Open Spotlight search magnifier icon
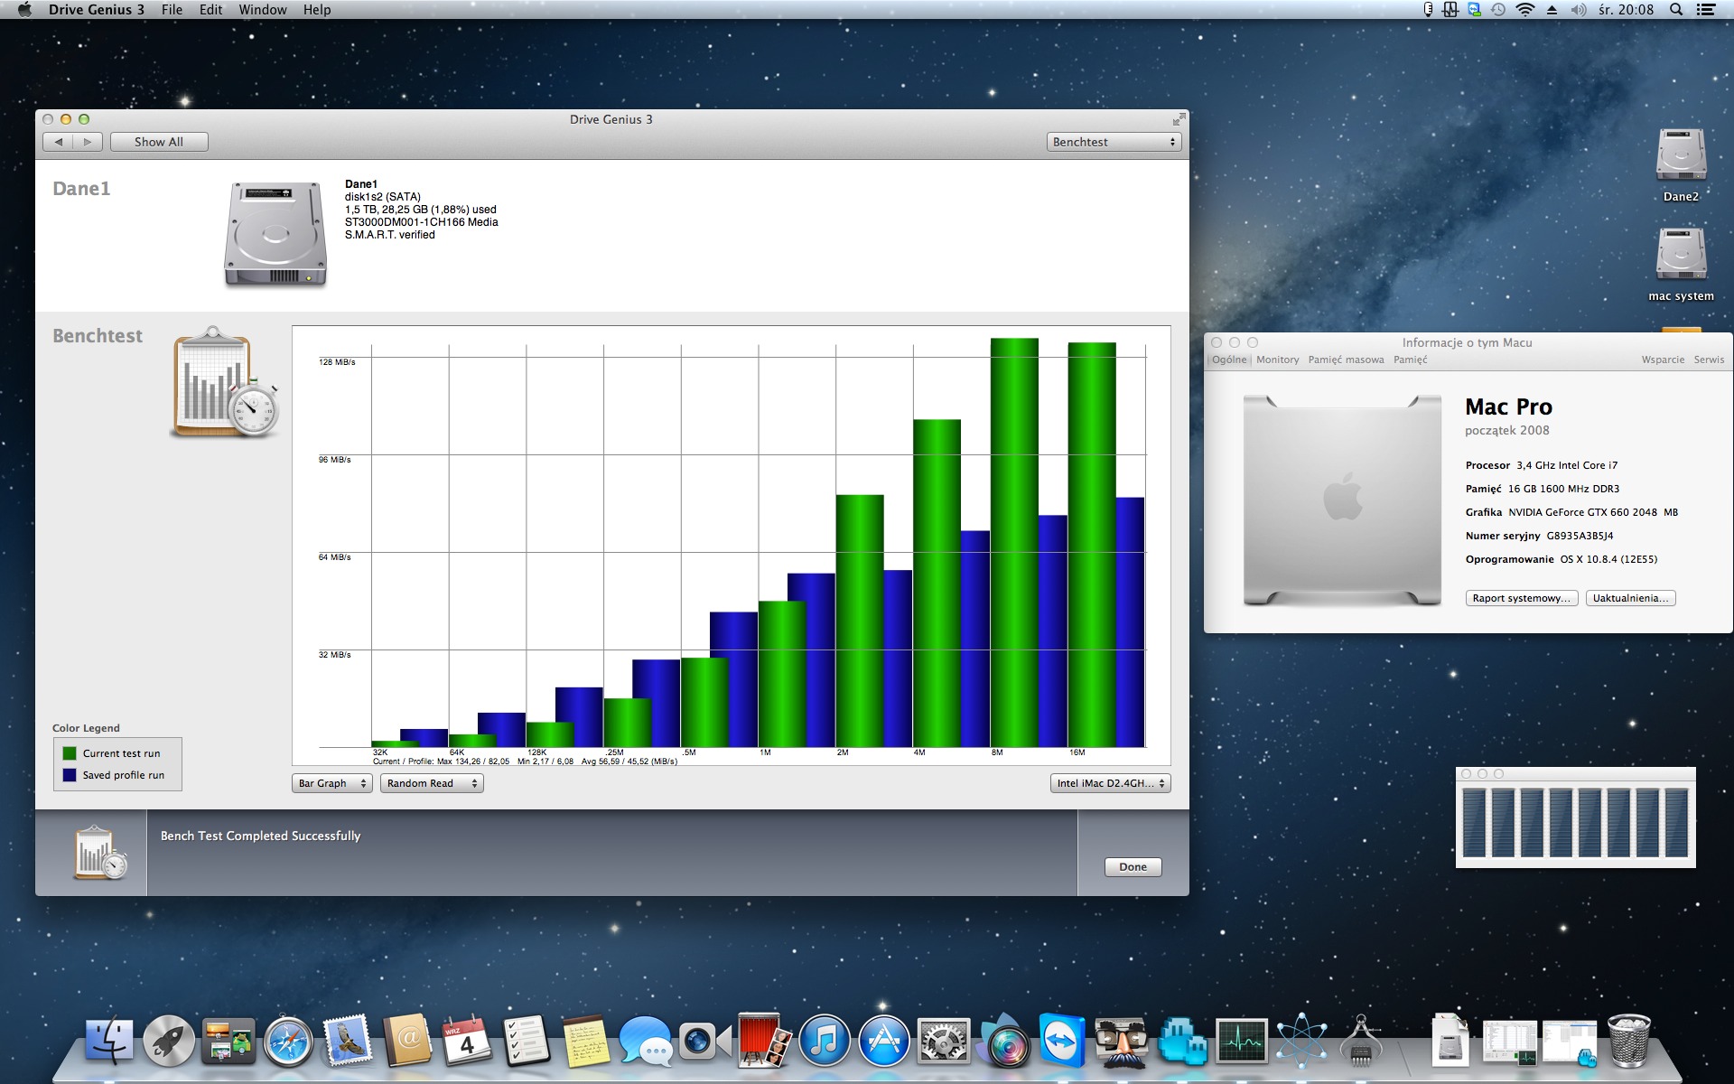Viewport: 1734px width, 1084px height. (1676, 10)
